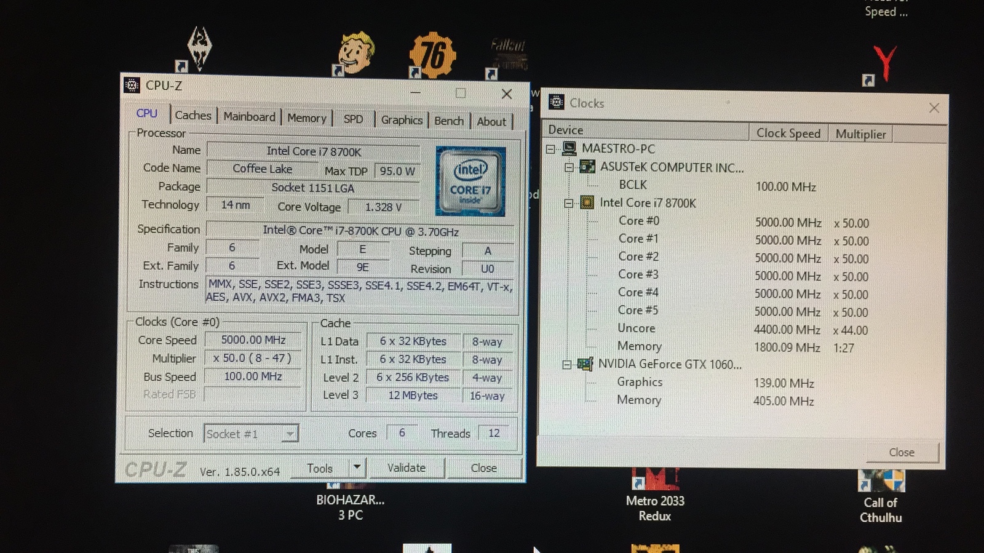Screen dimensions: 984x553
Task: Click the Validate button
Action: click(x=407, y=467)
